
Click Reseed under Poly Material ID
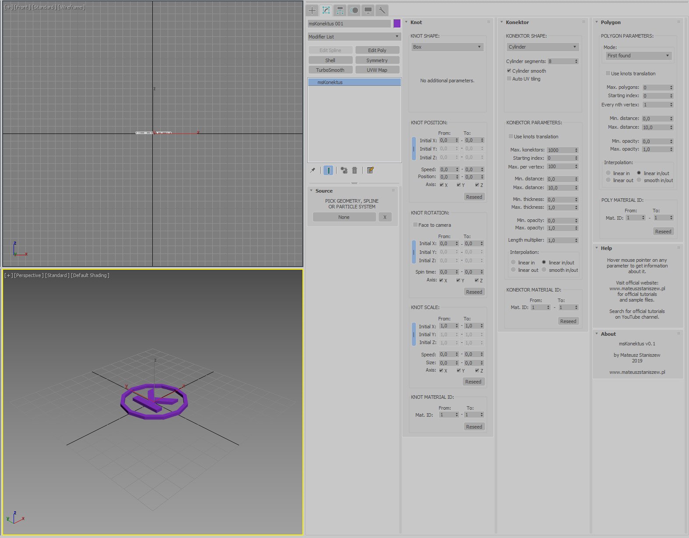[663, 232]
